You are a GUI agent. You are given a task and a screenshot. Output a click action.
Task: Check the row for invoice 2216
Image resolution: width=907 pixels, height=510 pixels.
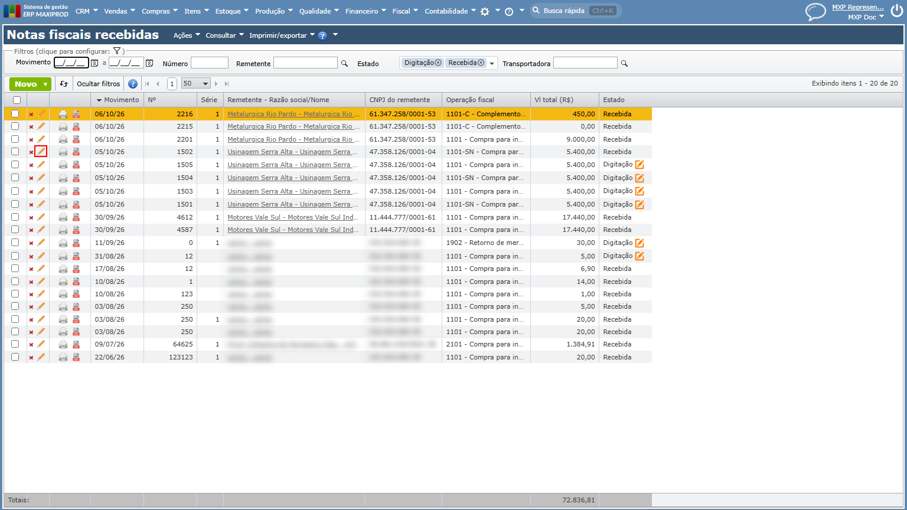15,114
